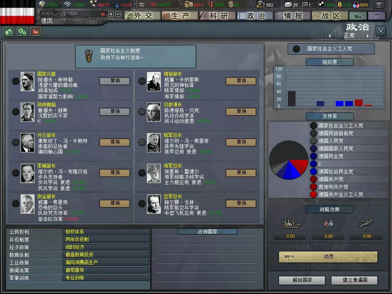The width and height of the screenshot is (392, 294).
Task: Click the green build-hammer icon below the flag
Action: (x=9, y=31)
